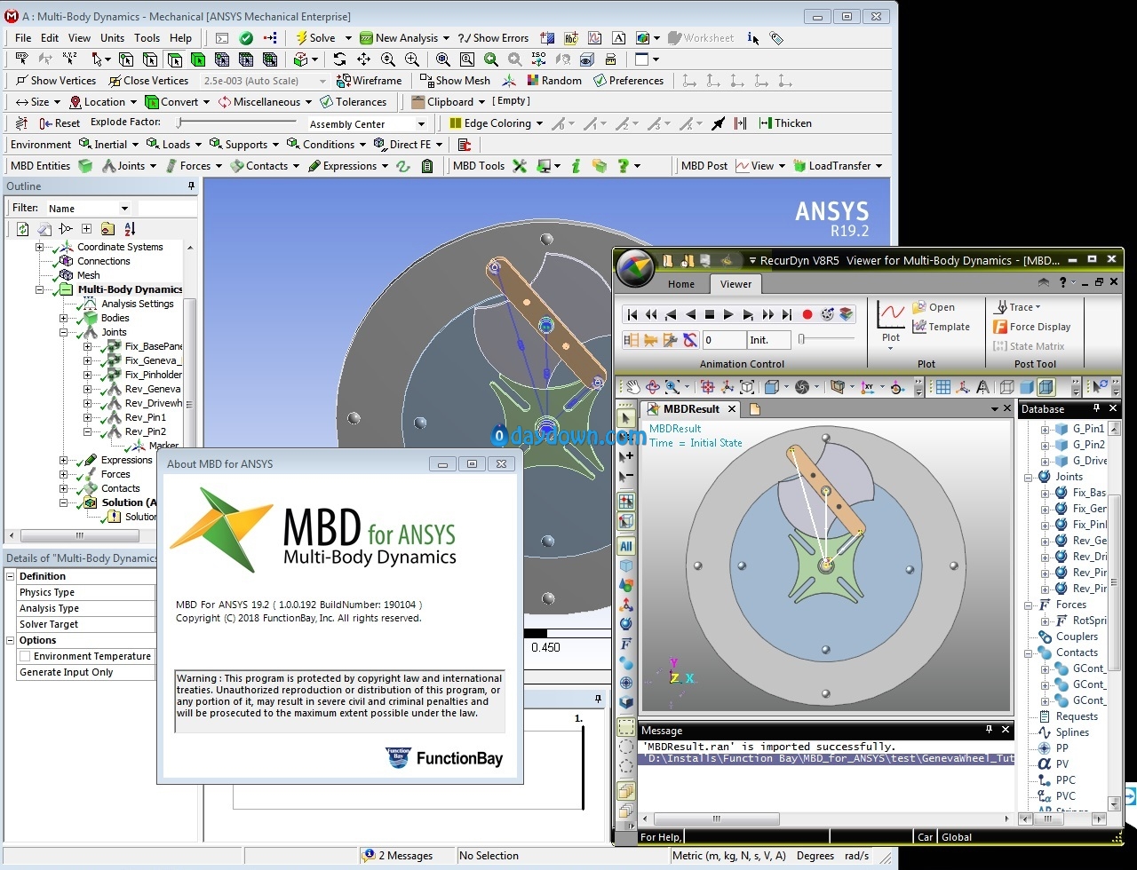Click Preferences in ANSYS toolbar
The width and height of the screenshot is (1137, 870).
click(x=628, y=81)
